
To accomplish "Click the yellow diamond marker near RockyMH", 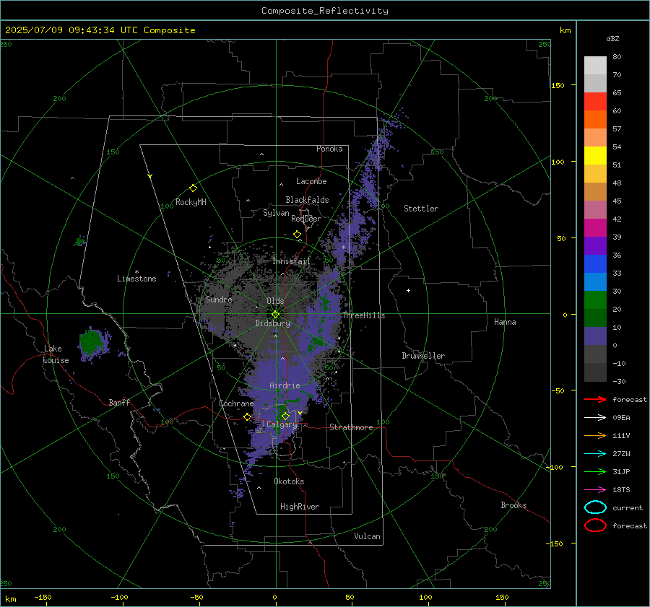I will tap(193, 188).
